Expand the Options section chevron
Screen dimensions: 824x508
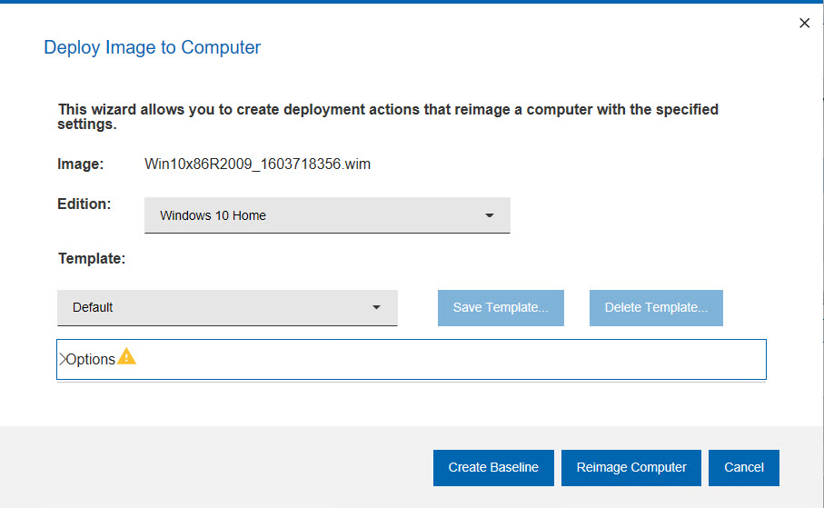point(62,360)
